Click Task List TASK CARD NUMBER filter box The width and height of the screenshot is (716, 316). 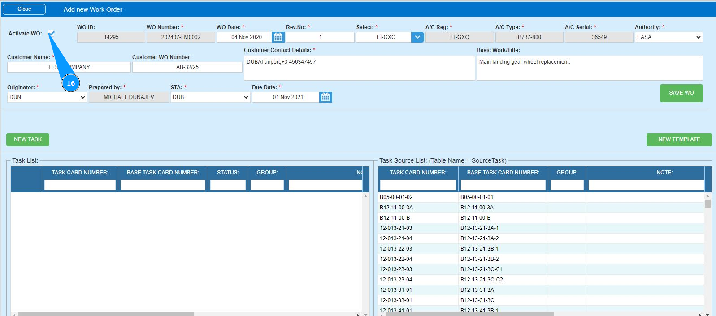80,185
